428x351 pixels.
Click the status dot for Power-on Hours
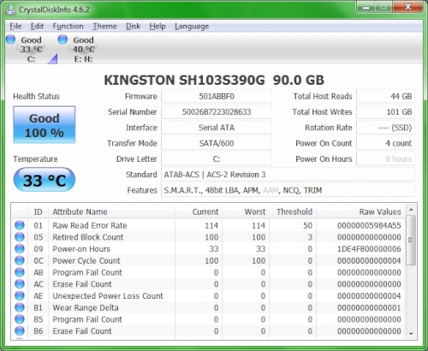click(20, 248)
